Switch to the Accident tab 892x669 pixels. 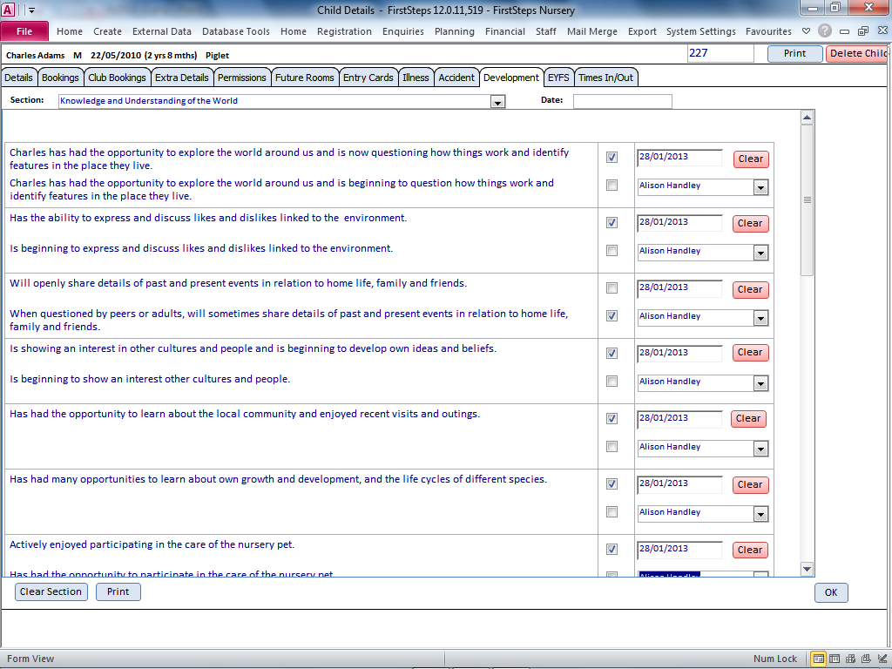coord(456,78)
